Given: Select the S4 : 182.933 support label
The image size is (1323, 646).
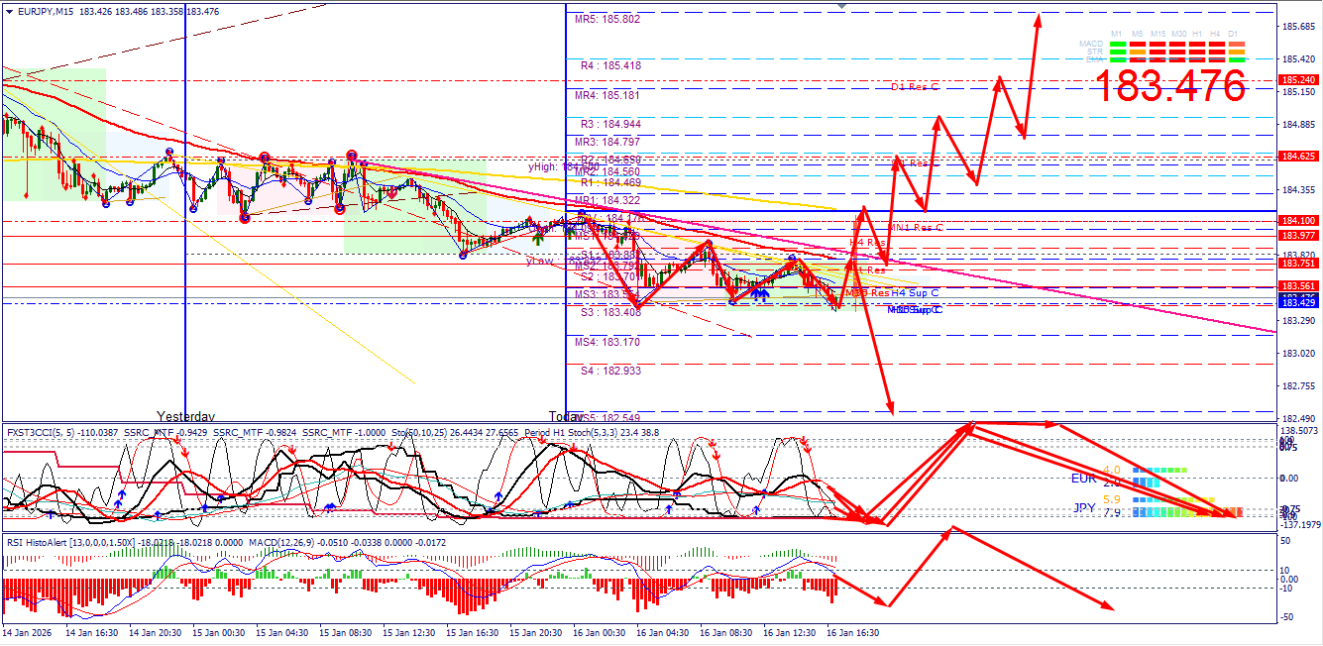Looking at the screenshot, I should [x=611, y=371].
